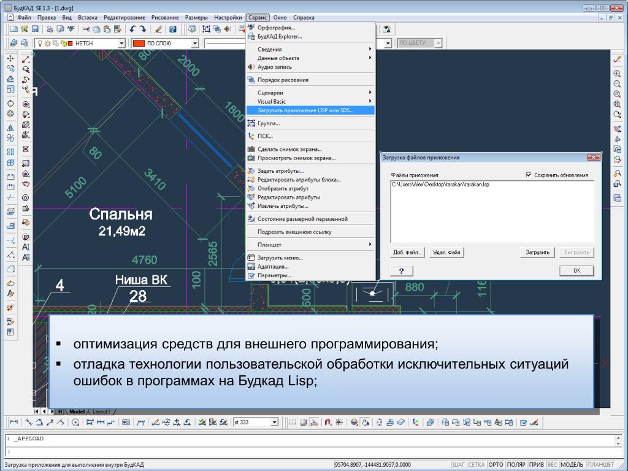This screenshot has width=628, height=471.
Task: Toggle ВЕС lineweight in status bar
Action: pos(552,465)
